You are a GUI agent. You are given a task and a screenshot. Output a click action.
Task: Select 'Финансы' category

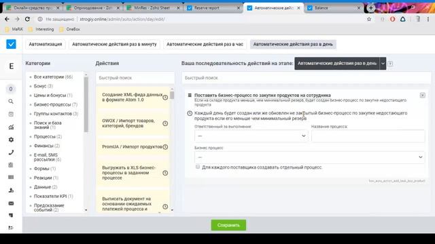click(47, 146)
